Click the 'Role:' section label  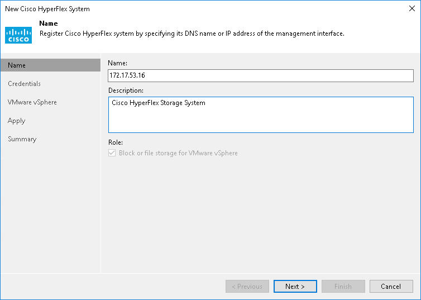click(x=116, y=142)
